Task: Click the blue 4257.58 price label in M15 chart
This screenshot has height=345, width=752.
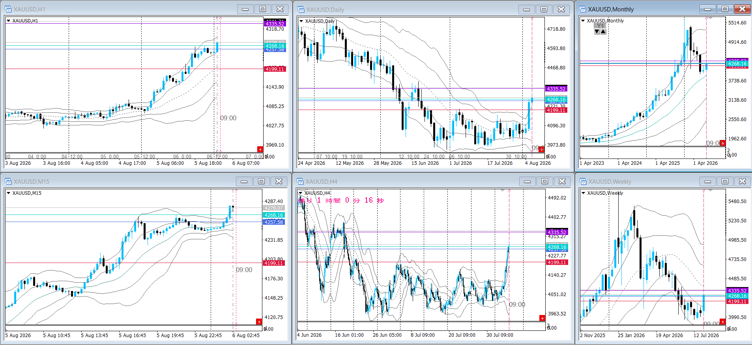Action: pyautogui.click(x=273, y=222)
